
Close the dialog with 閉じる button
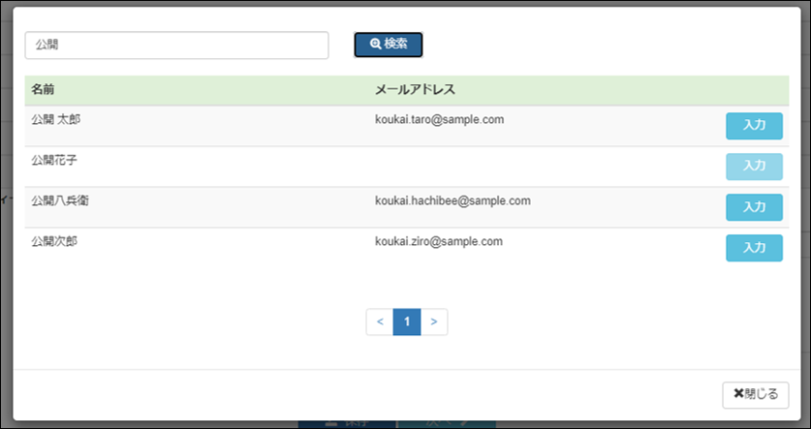pyautogui.click(x=755, y=394)
